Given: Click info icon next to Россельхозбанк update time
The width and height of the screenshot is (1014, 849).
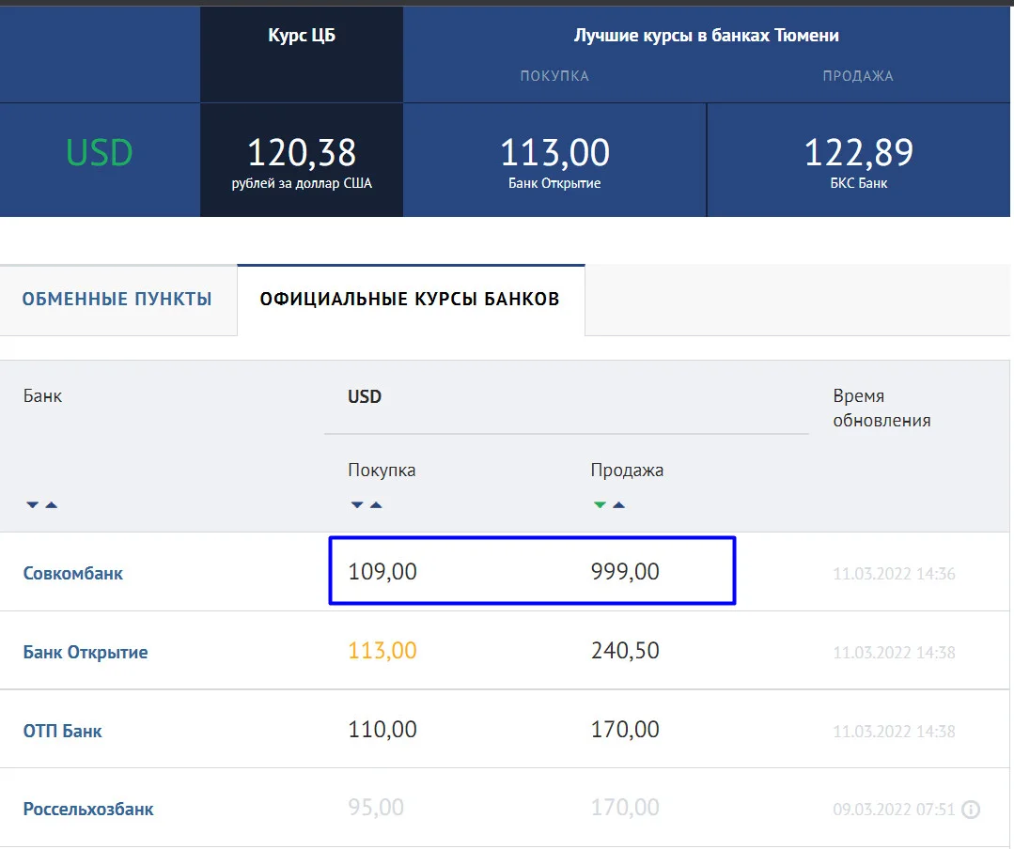Looking at the screenshot, I should pyautogui.click(x=971, y=809).
